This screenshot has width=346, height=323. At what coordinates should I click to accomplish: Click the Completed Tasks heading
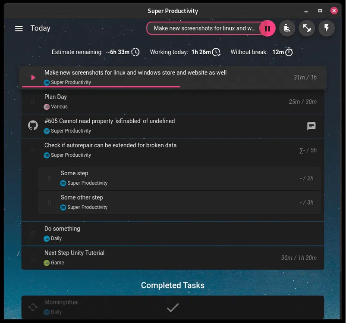[173, 286]
